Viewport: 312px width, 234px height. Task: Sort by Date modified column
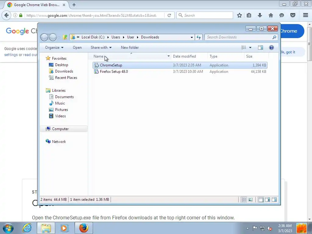(x=184, y=56)
